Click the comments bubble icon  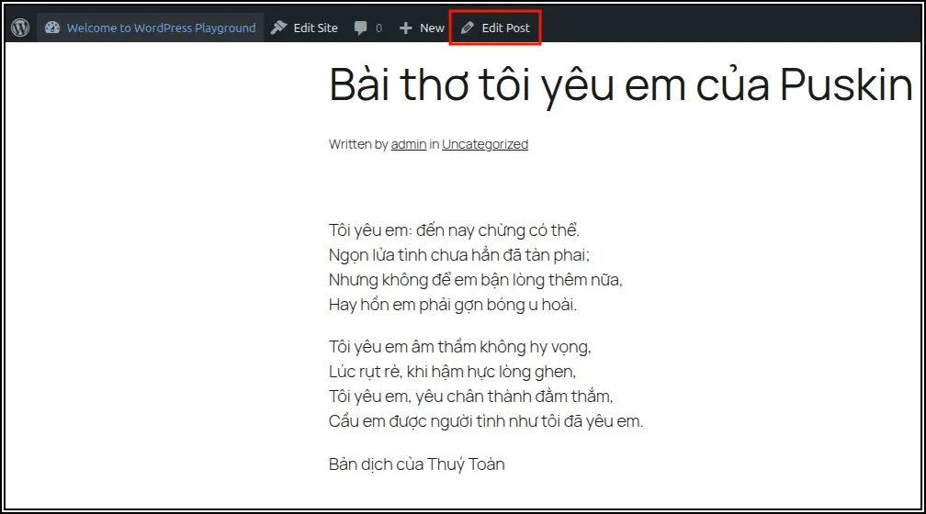pyautogui.click(x=360, y=28)
